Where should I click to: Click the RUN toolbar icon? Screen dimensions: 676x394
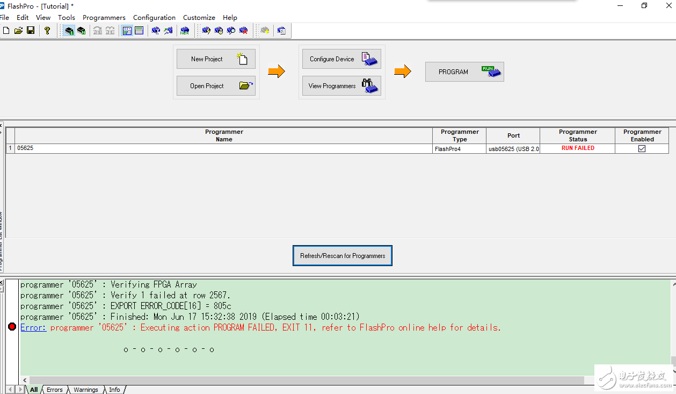point(185,31)
